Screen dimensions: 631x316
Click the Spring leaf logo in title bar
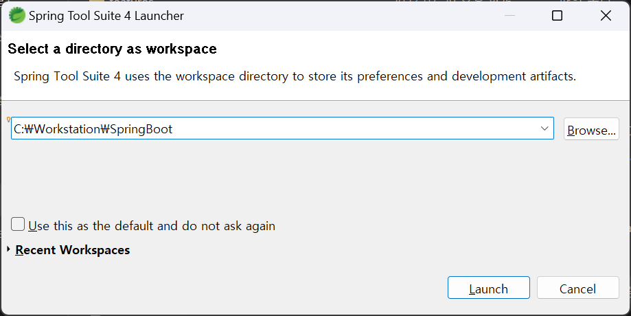17,16
